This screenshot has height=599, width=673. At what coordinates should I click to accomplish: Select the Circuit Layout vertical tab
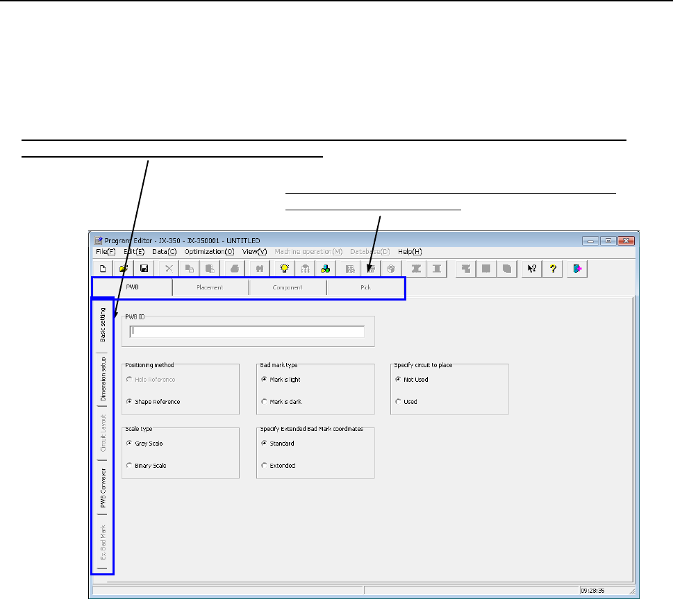(103, 433)
